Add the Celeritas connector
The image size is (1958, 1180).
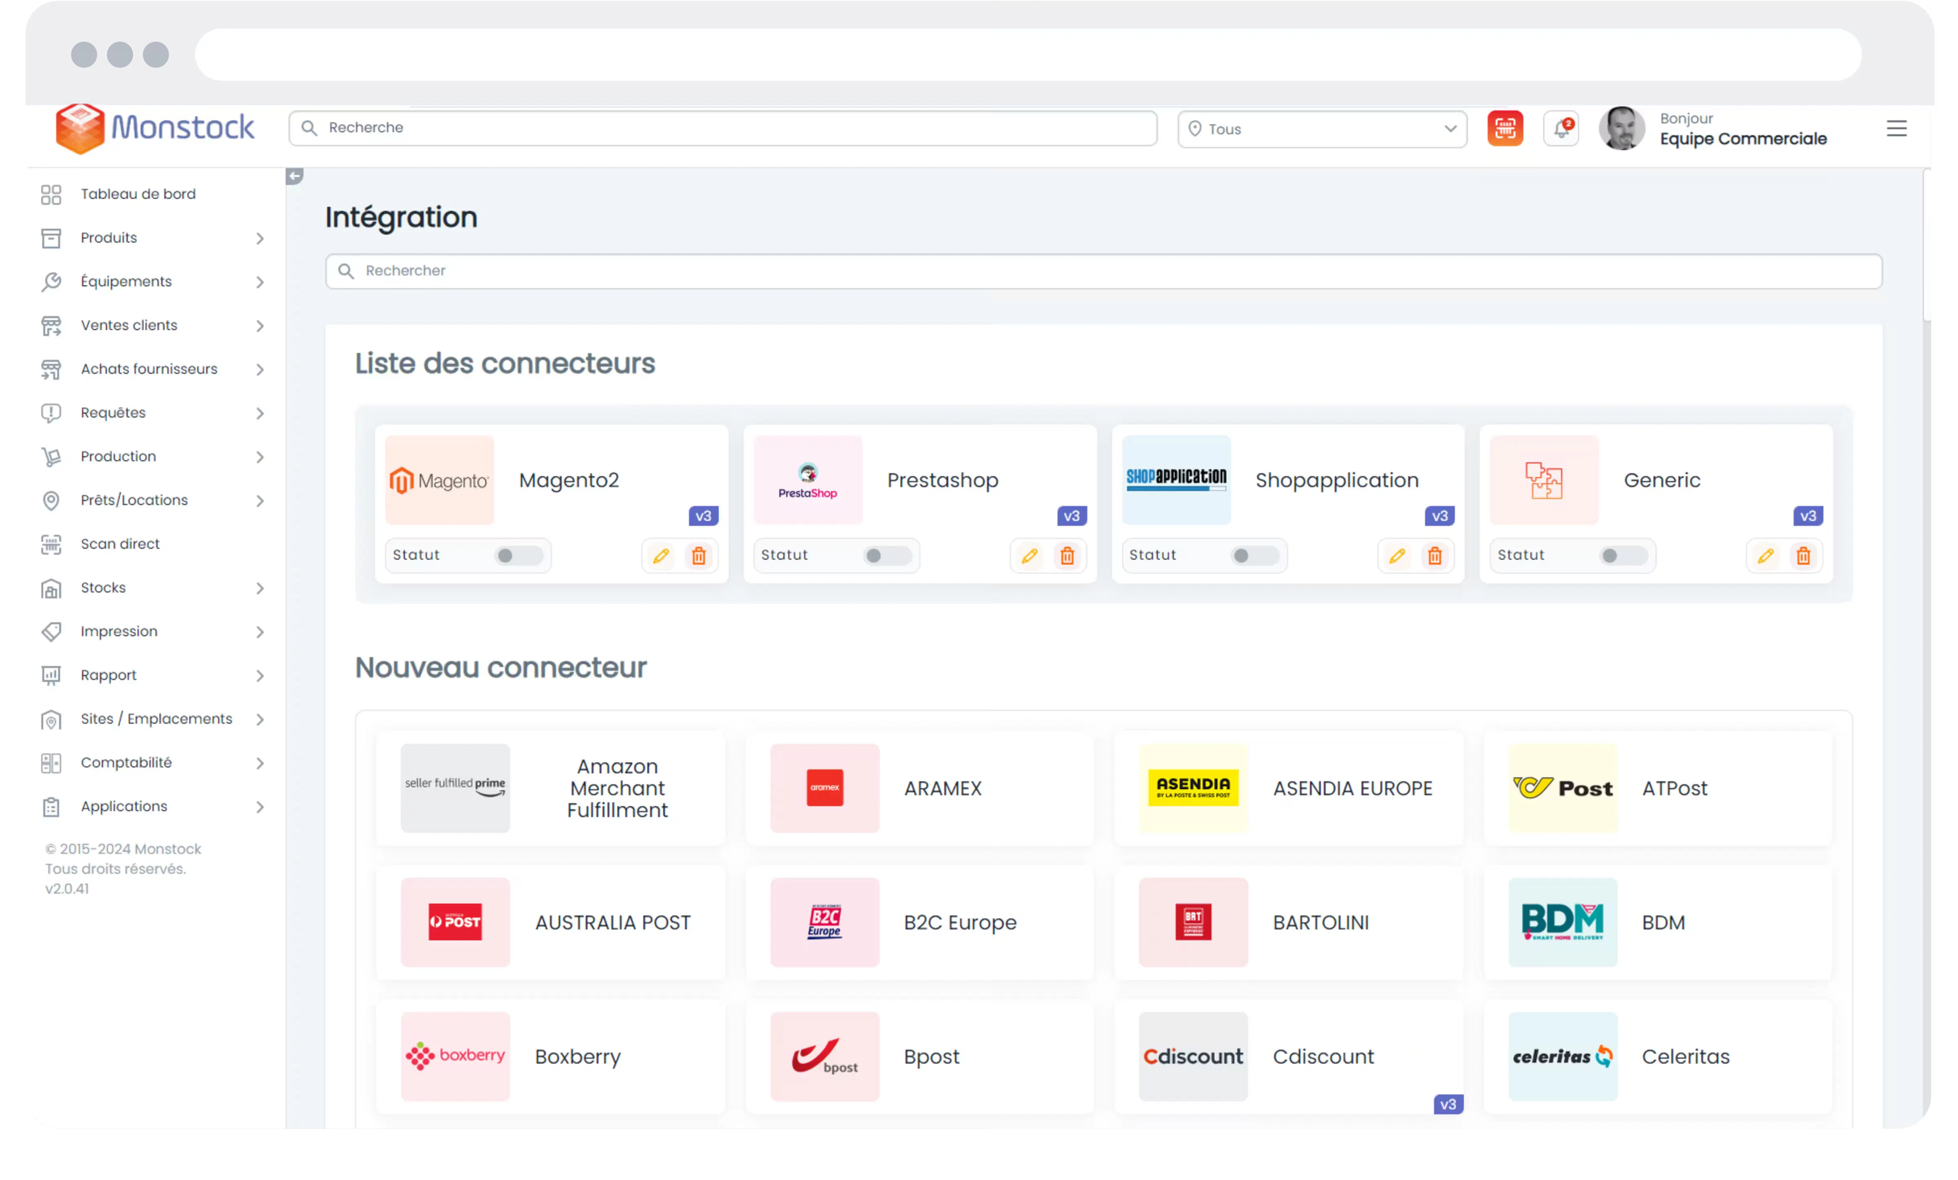click(1658, 1057)
